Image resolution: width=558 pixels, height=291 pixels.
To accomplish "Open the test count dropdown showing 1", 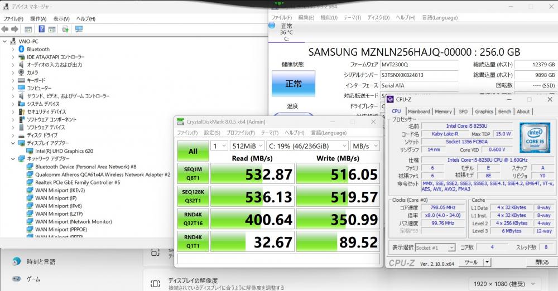I will 219,146.
